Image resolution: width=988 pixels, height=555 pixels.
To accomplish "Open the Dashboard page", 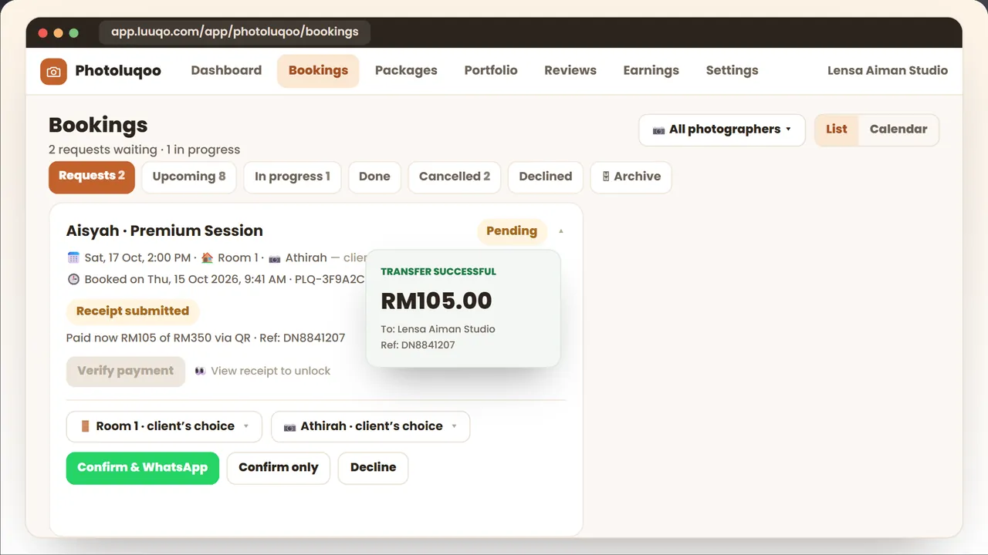I will [226, 70].
